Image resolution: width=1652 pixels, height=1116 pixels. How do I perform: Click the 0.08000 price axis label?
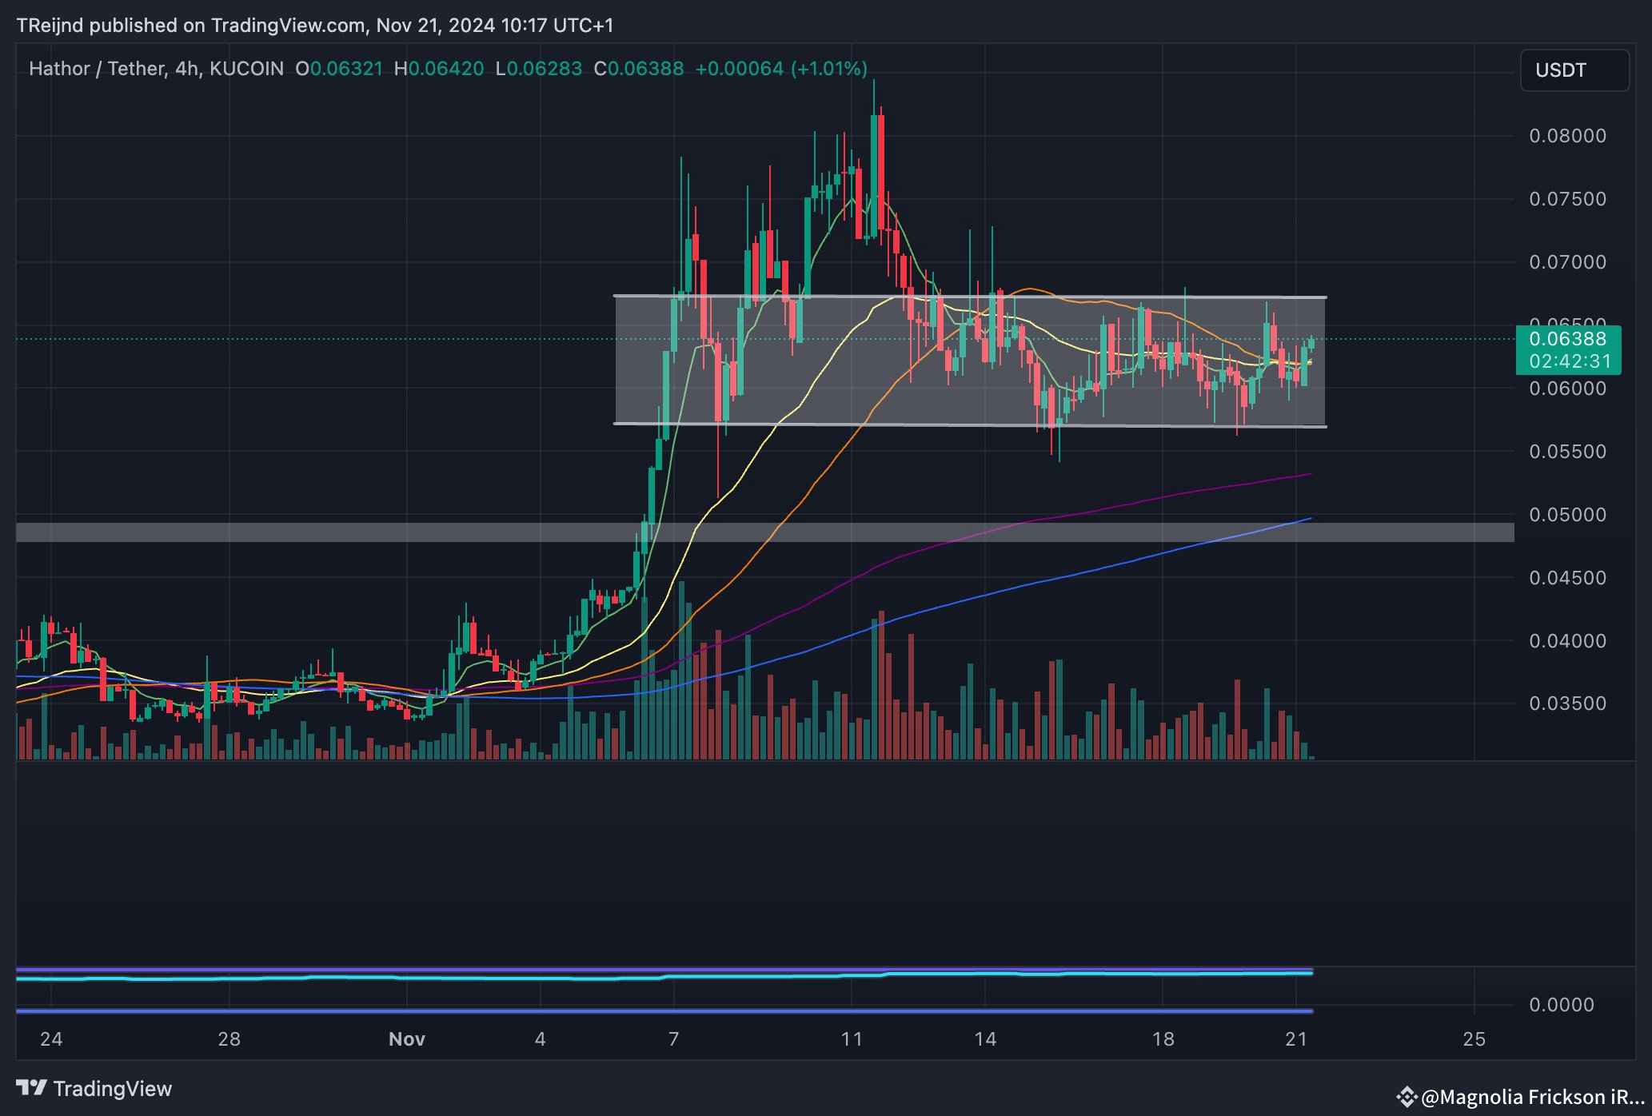pos(1567,136)
